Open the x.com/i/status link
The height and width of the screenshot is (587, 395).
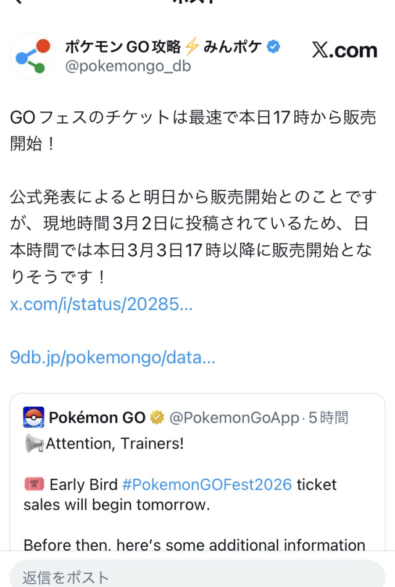click(101, 304)
